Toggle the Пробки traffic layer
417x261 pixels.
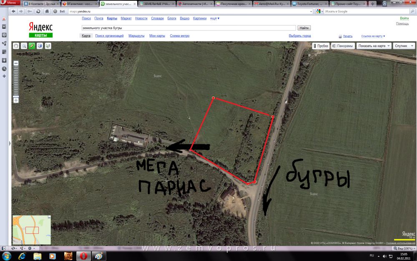click(320, 46)
